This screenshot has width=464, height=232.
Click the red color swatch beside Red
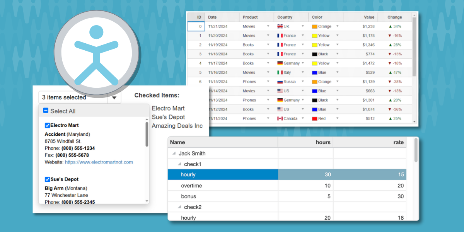[315, 119]
